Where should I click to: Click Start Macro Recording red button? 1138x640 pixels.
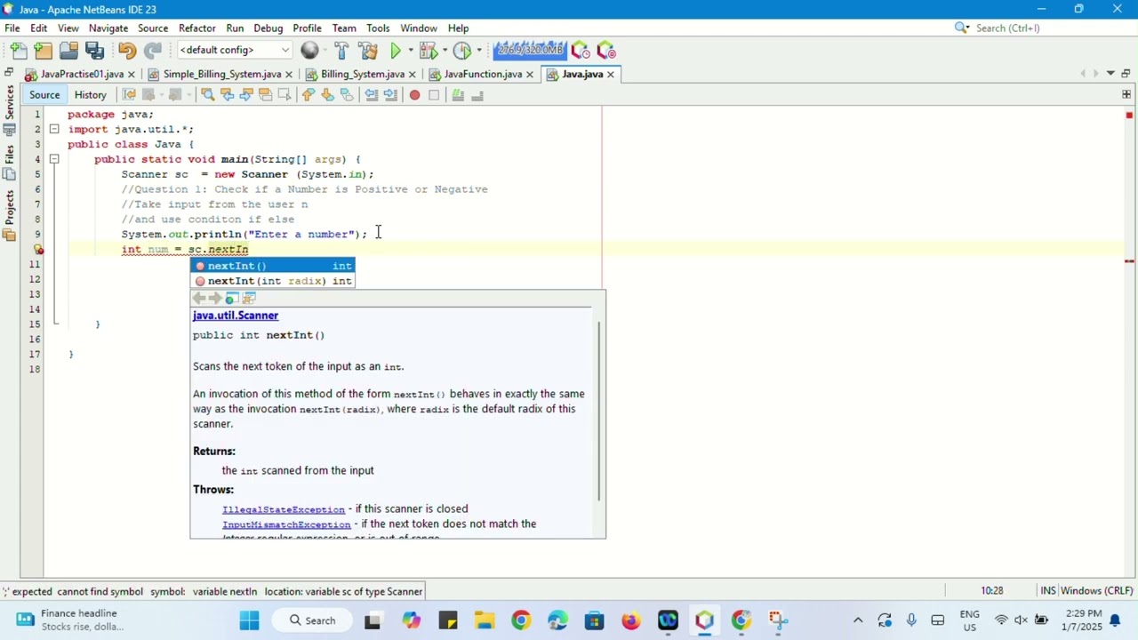coord(414,95)
